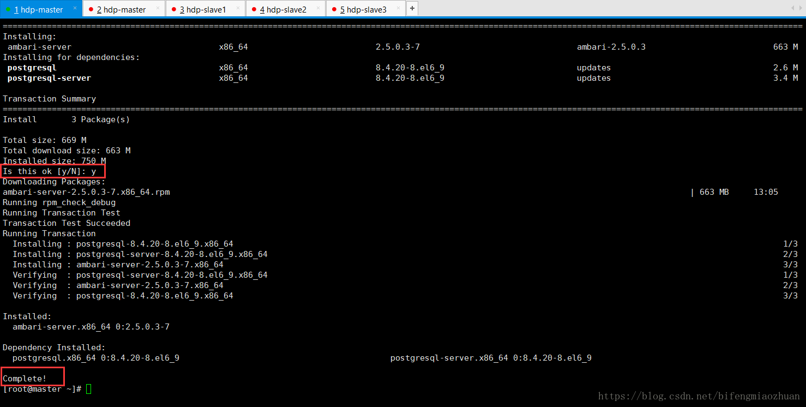This screenshot has height=407, width=806.
Task: Click the 'Installed:' heading
Action: (27, 316)
